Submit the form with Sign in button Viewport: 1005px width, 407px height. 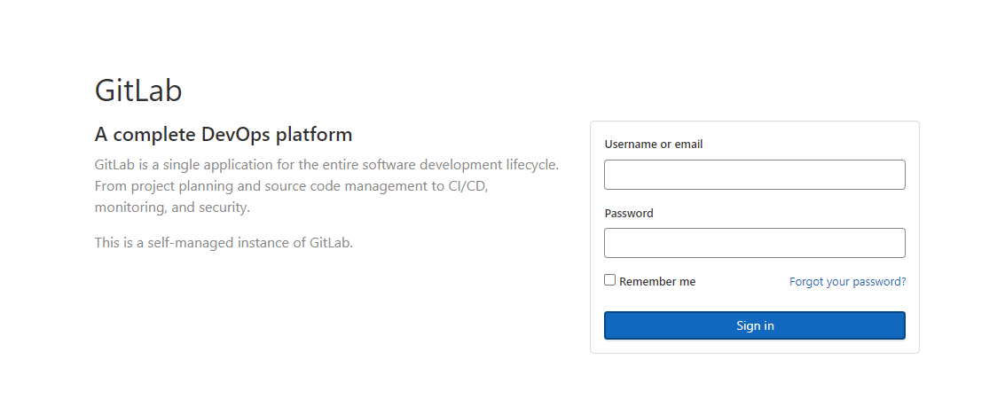tap(754, 325)
